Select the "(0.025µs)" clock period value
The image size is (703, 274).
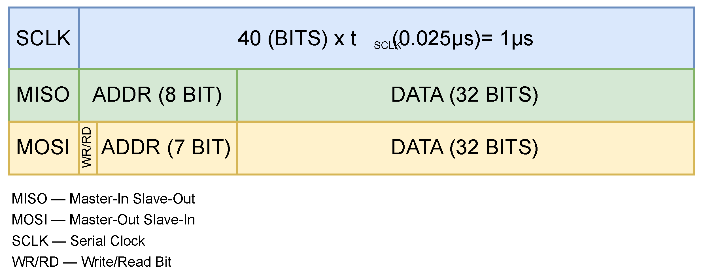pos(436,38)
